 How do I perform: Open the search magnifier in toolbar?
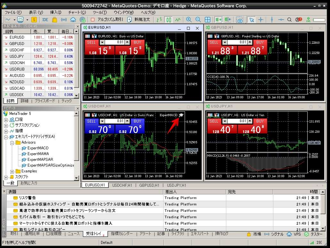coord(290,20)
